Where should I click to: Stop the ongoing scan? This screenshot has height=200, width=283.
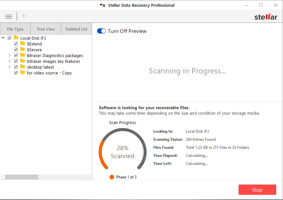pyautogui.click(x=257, y=190)
